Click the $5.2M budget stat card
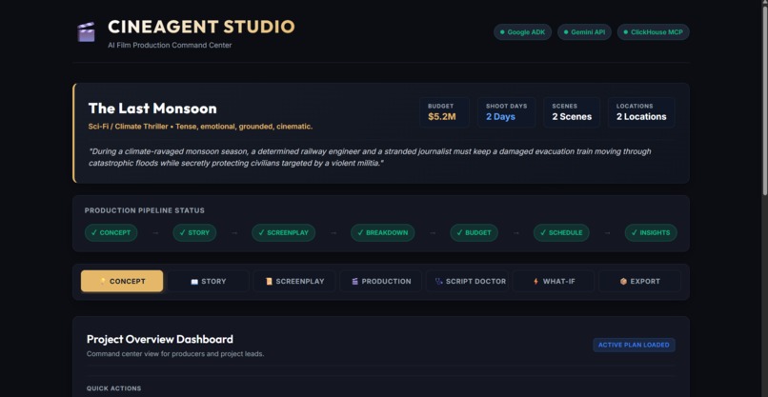Viewport: 768px width, 397px height. pos(444,112)
